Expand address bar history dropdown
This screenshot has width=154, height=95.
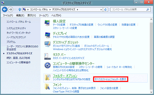click(x=101, y=10)
